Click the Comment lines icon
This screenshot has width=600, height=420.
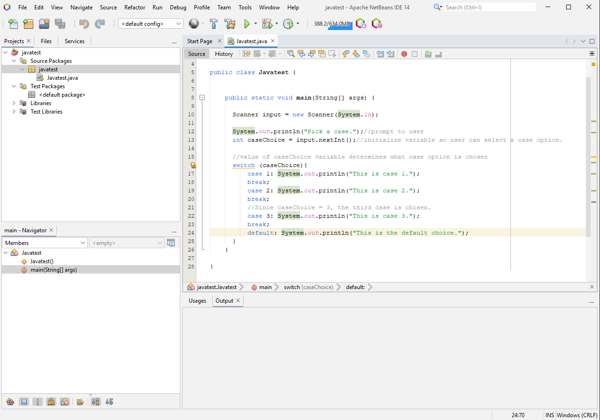[x=428, y=54]
